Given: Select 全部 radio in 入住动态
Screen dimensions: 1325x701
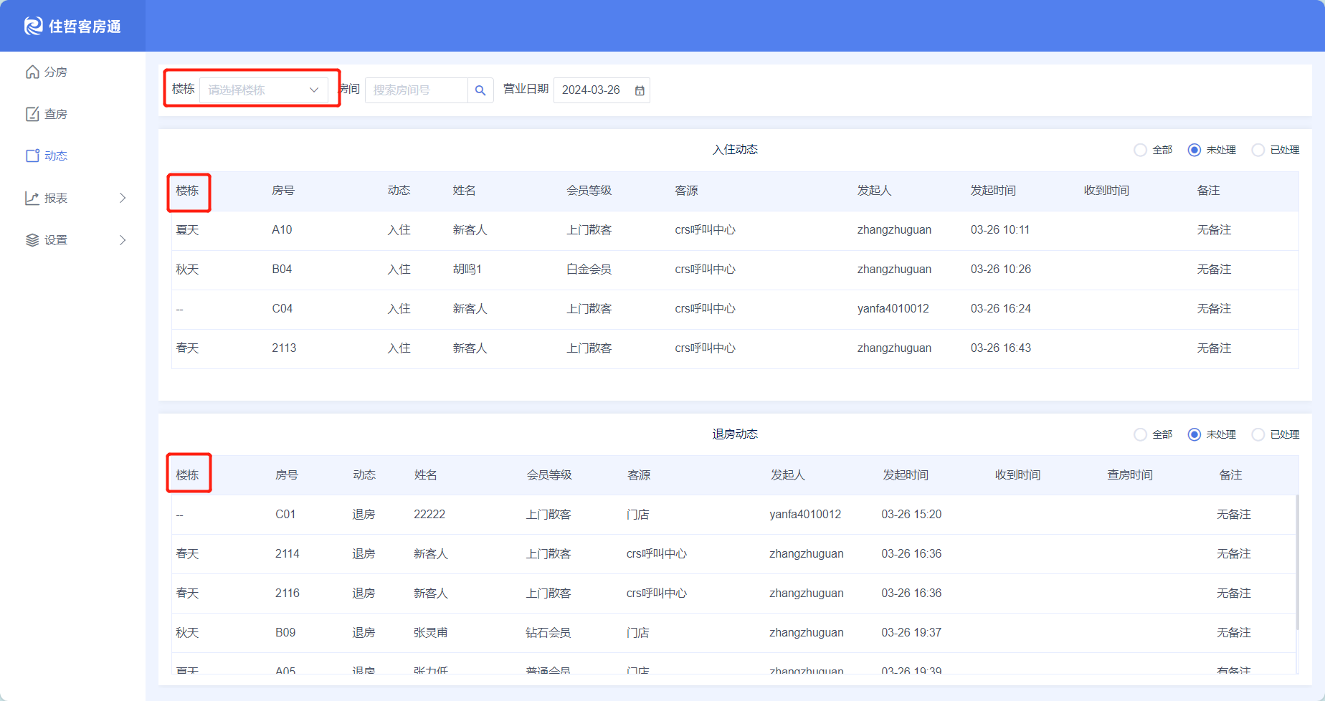Looking at the screenshot, I should coord(1140,150).
